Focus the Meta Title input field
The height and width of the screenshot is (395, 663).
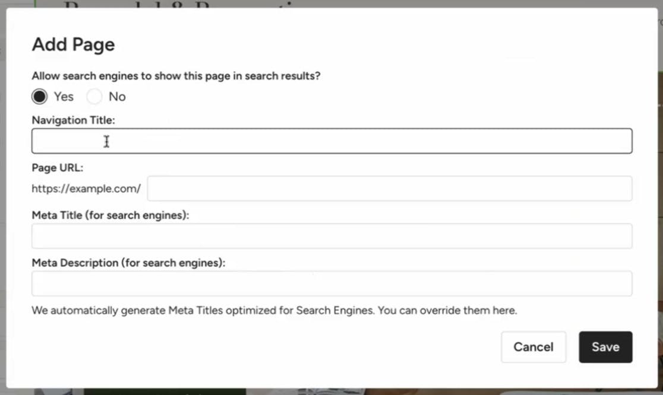[331, 236]
